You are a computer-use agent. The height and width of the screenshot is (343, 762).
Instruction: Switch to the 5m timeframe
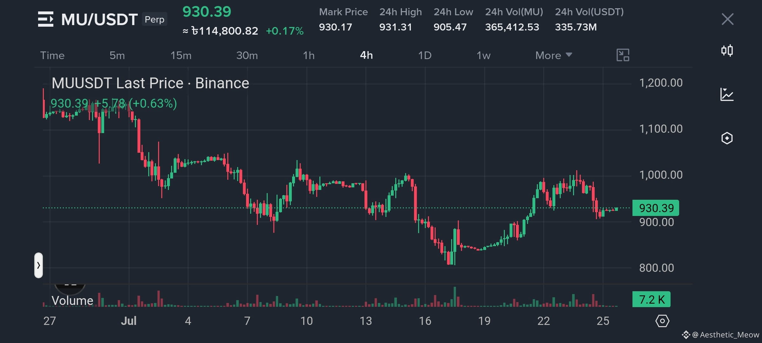pyautogui.click(x=117, y=55)
